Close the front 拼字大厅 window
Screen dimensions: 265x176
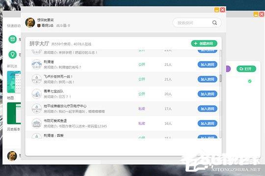pos(223,10)
